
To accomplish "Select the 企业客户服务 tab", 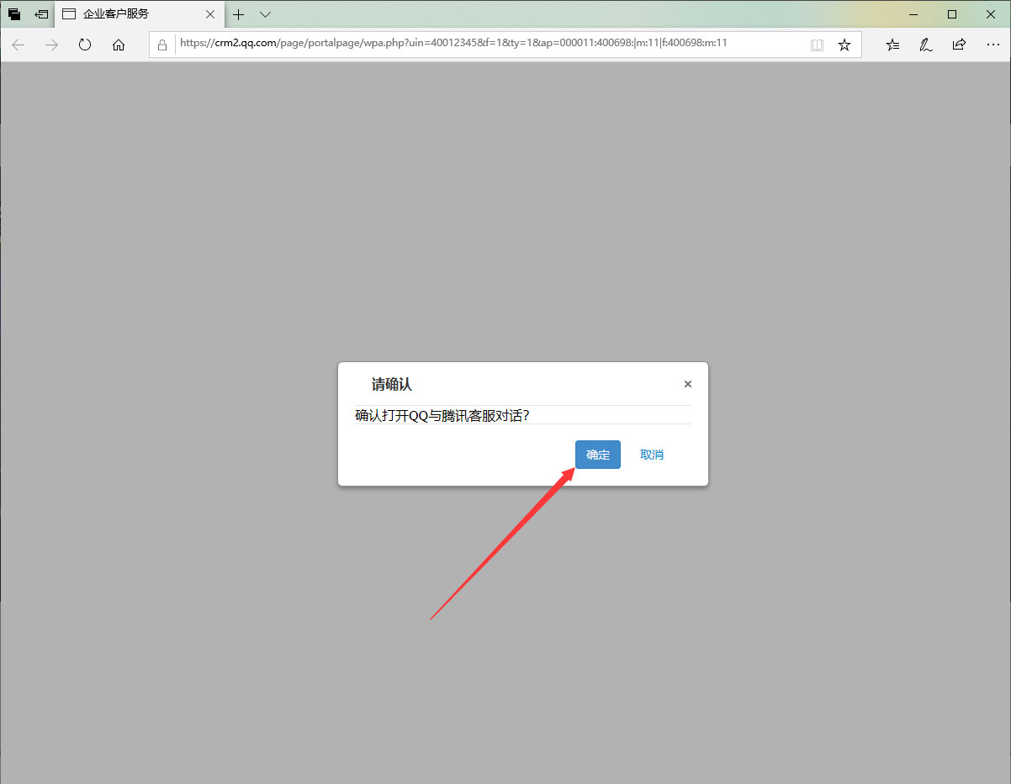I will coord(140,14).
